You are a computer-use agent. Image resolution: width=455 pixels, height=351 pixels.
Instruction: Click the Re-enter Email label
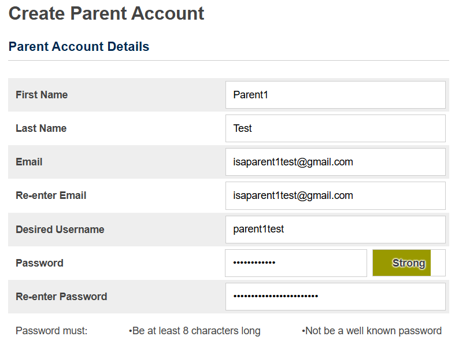pyautogui.click(x=51, y=195)
